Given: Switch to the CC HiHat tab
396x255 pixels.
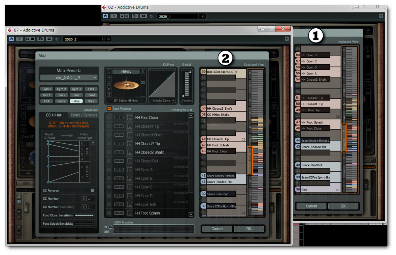Looking at the screenshot, I should 53,115.
